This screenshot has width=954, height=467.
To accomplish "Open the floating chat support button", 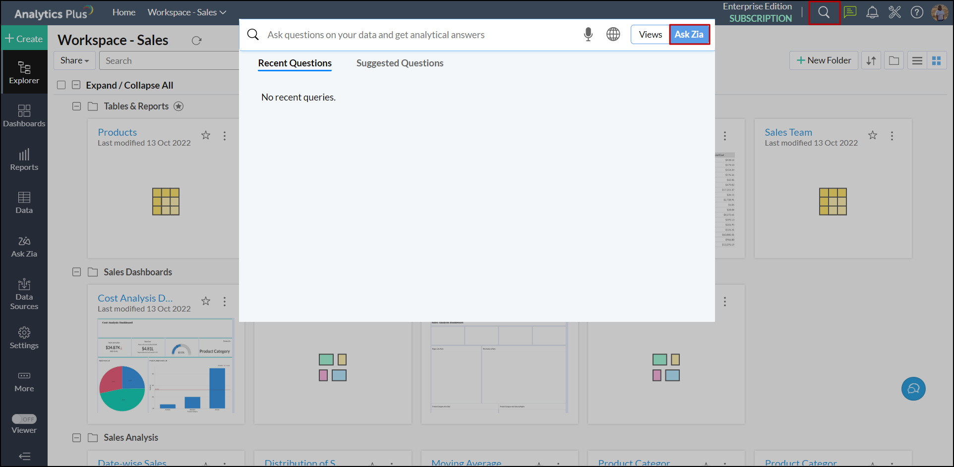I will coord(913,389).
